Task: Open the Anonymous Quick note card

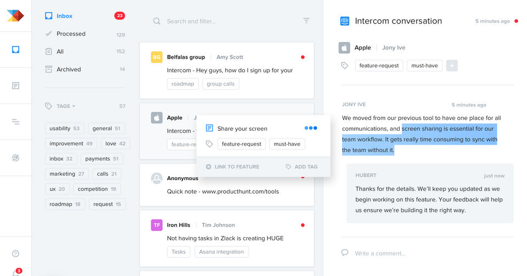Action: click(x=227, y=185)
